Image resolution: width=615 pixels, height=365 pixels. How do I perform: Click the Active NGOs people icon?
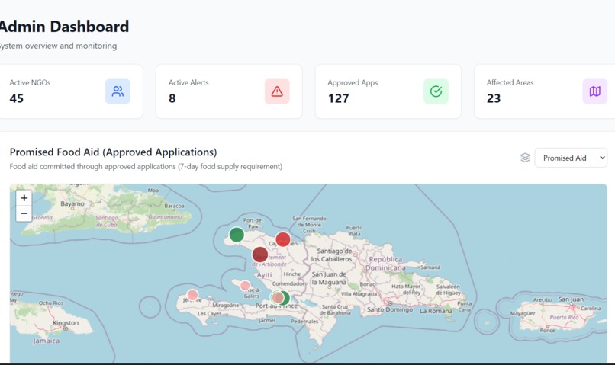click(118, 91)
